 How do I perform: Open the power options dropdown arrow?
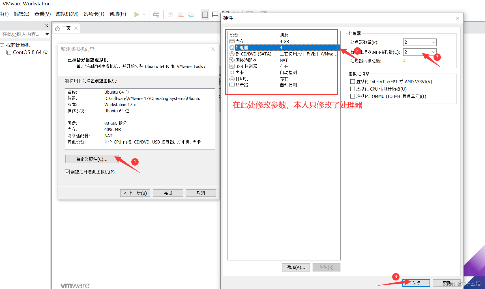[x=144, y=14]
